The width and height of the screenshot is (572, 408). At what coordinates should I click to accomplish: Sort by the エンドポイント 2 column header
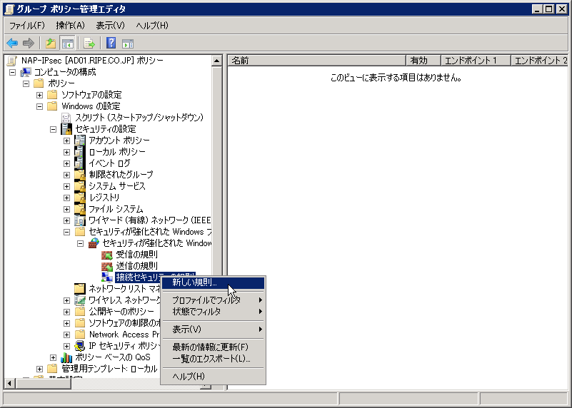540,61
